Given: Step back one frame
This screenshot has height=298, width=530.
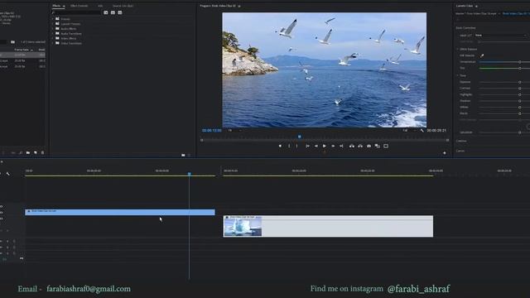Looking at the screenshot, I should [x=316, y=146].
